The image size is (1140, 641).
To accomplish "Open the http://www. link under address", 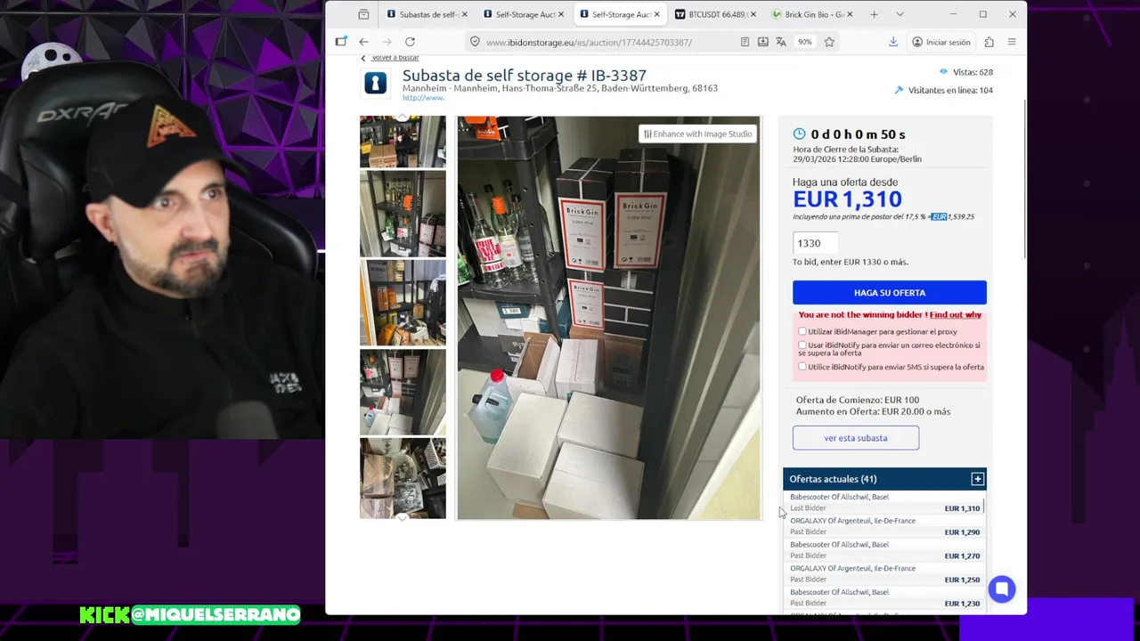I will pyautogui.click(x=423, y=98).
